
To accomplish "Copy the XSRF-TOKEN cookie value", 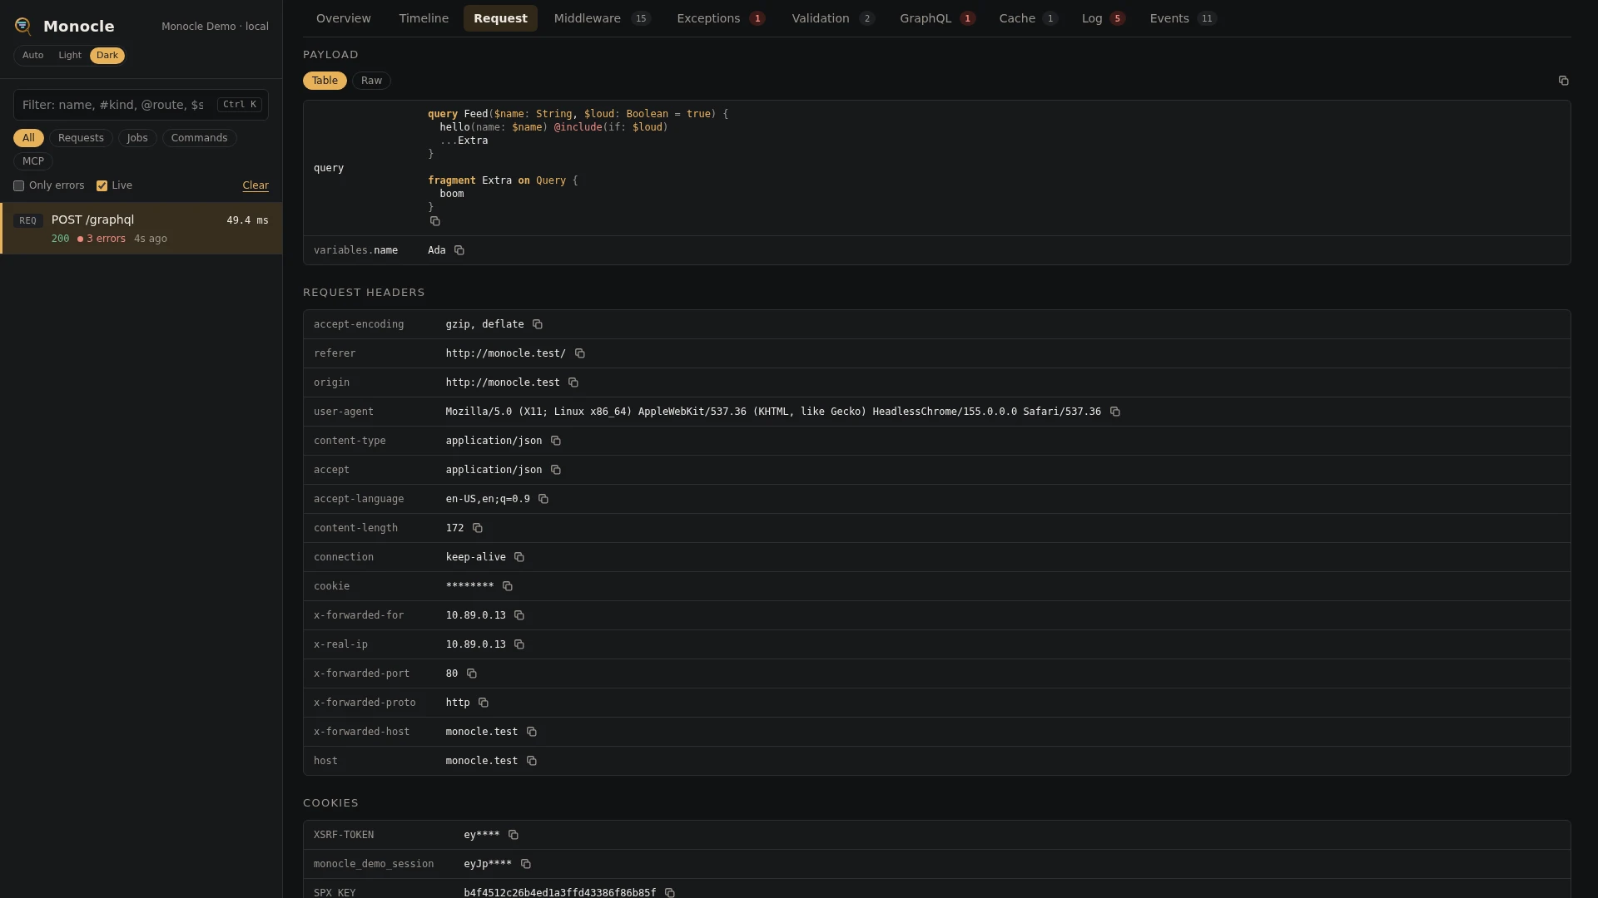I will click(x=514, y=835).
